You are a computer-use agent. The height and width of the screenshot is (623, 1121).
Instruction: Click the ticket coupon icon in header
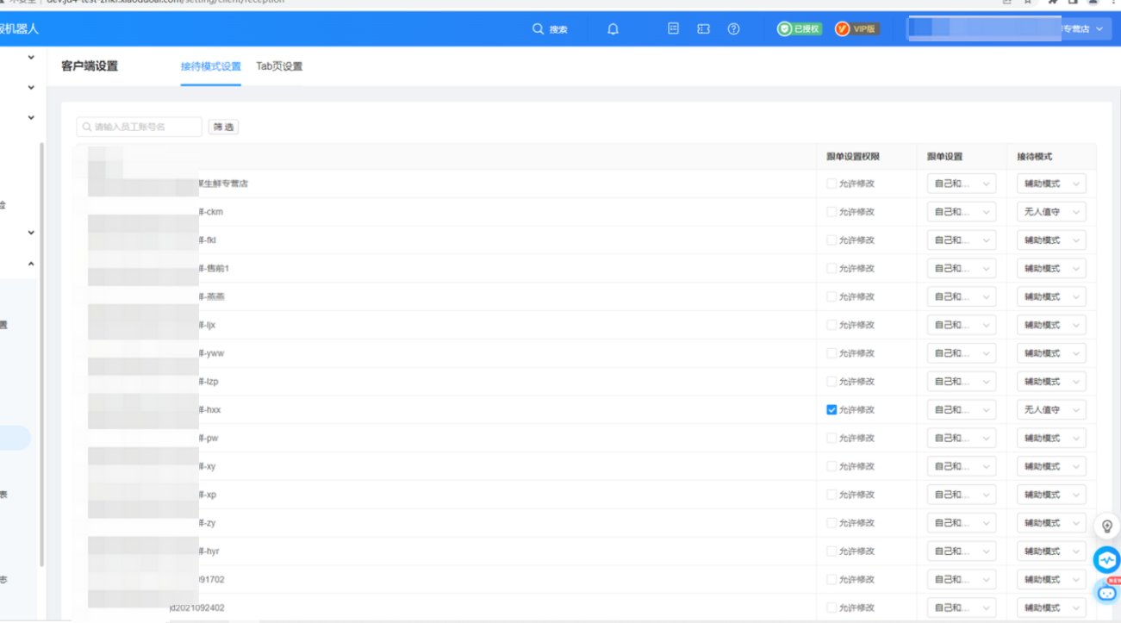(x=704, y=28)
